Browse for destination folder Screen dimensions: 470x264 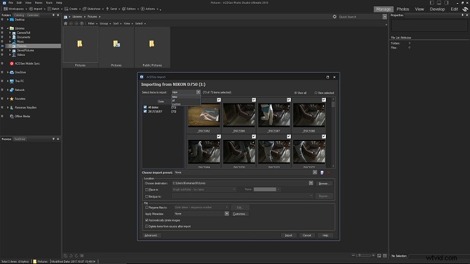pos(323,183)
